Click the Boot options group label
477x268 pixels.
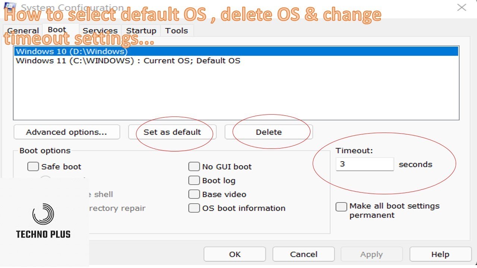(x=45, y=151)
